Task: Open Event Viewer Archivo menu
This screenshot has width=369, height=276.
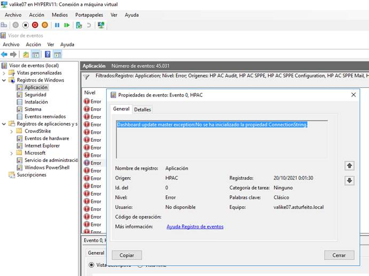Action: (11, 44)
